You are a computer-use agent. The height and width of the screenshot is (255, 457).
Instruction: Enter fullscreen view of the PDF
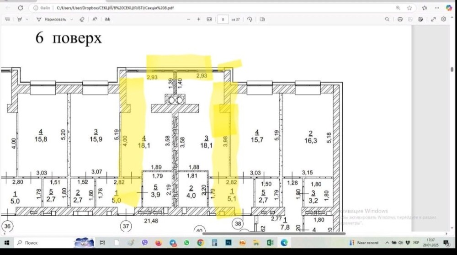pyautogui.click(x=433, y=19)
